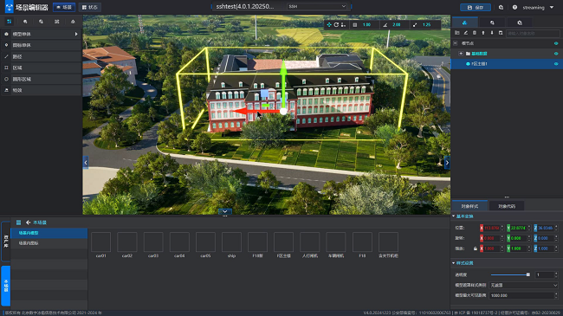Select the fifth icon in left toolbar
This screenshot has width=563, height=316.
click(x=73, y=22)
